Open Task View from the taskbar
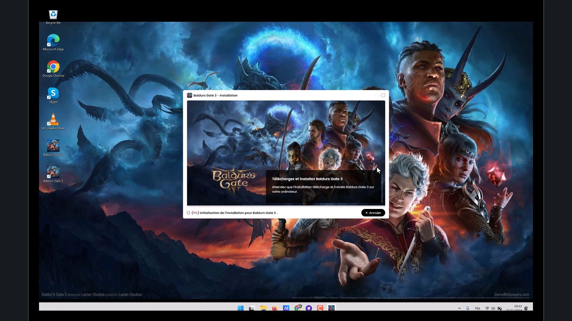 (x=252, y=308)
